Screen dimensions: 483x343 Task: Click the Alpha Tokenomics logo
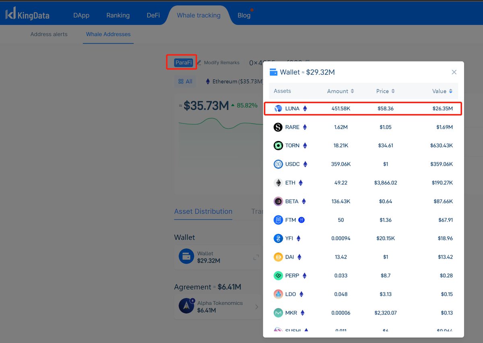(187, 306)
